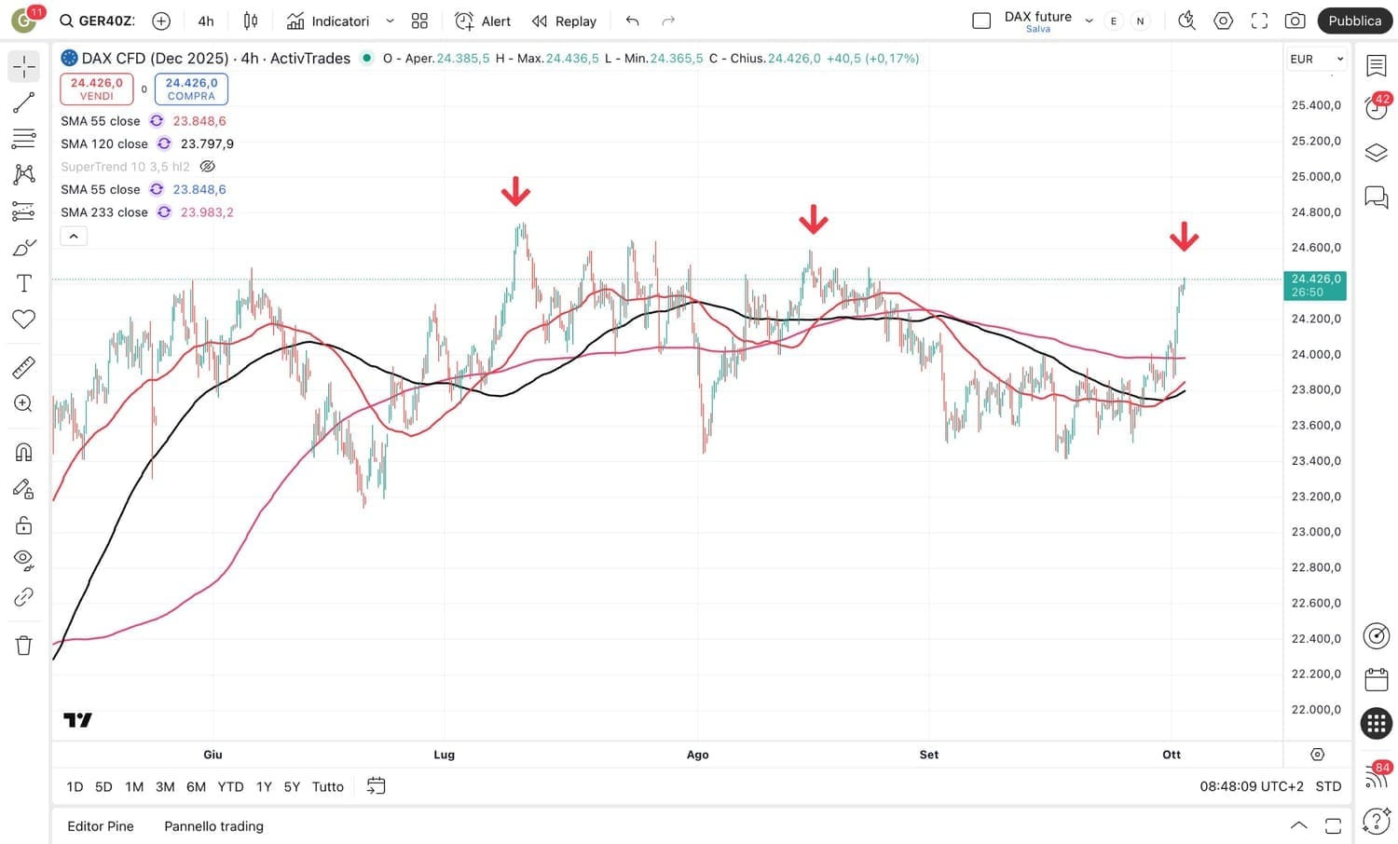Select the trend line drawing tool

(x=24, y=102)
